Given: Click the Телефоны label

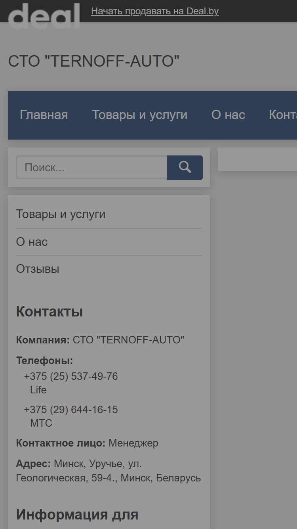Looking at the screenshot, I should tap(45, 361).
